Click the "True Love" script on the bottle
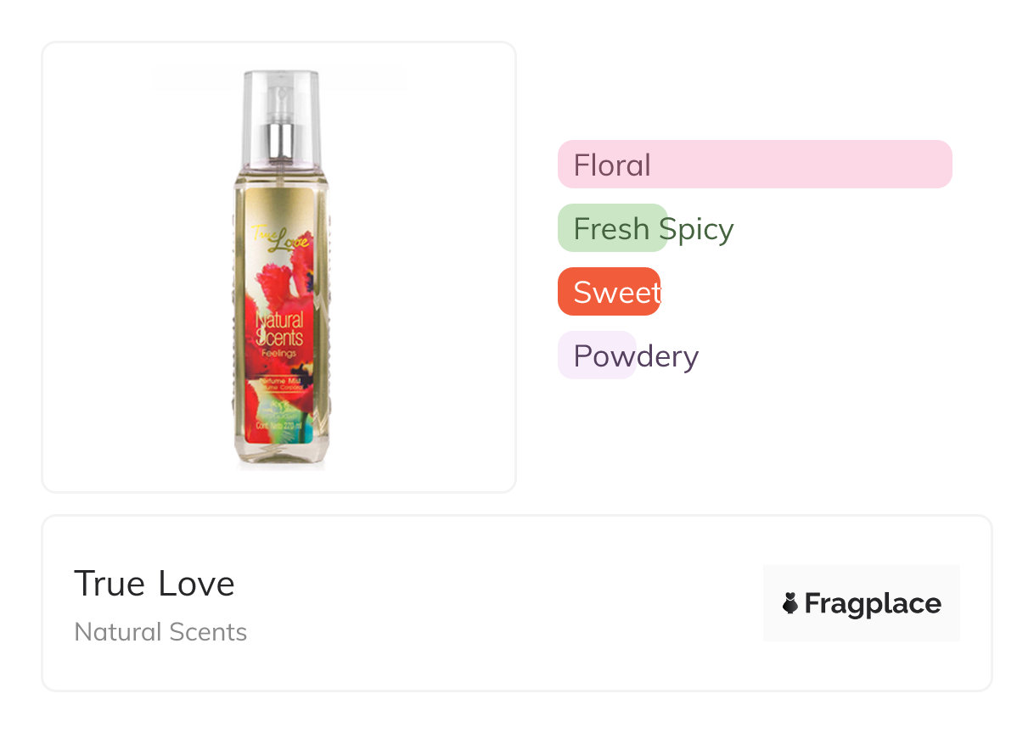1034x733 pixels. 280,239
